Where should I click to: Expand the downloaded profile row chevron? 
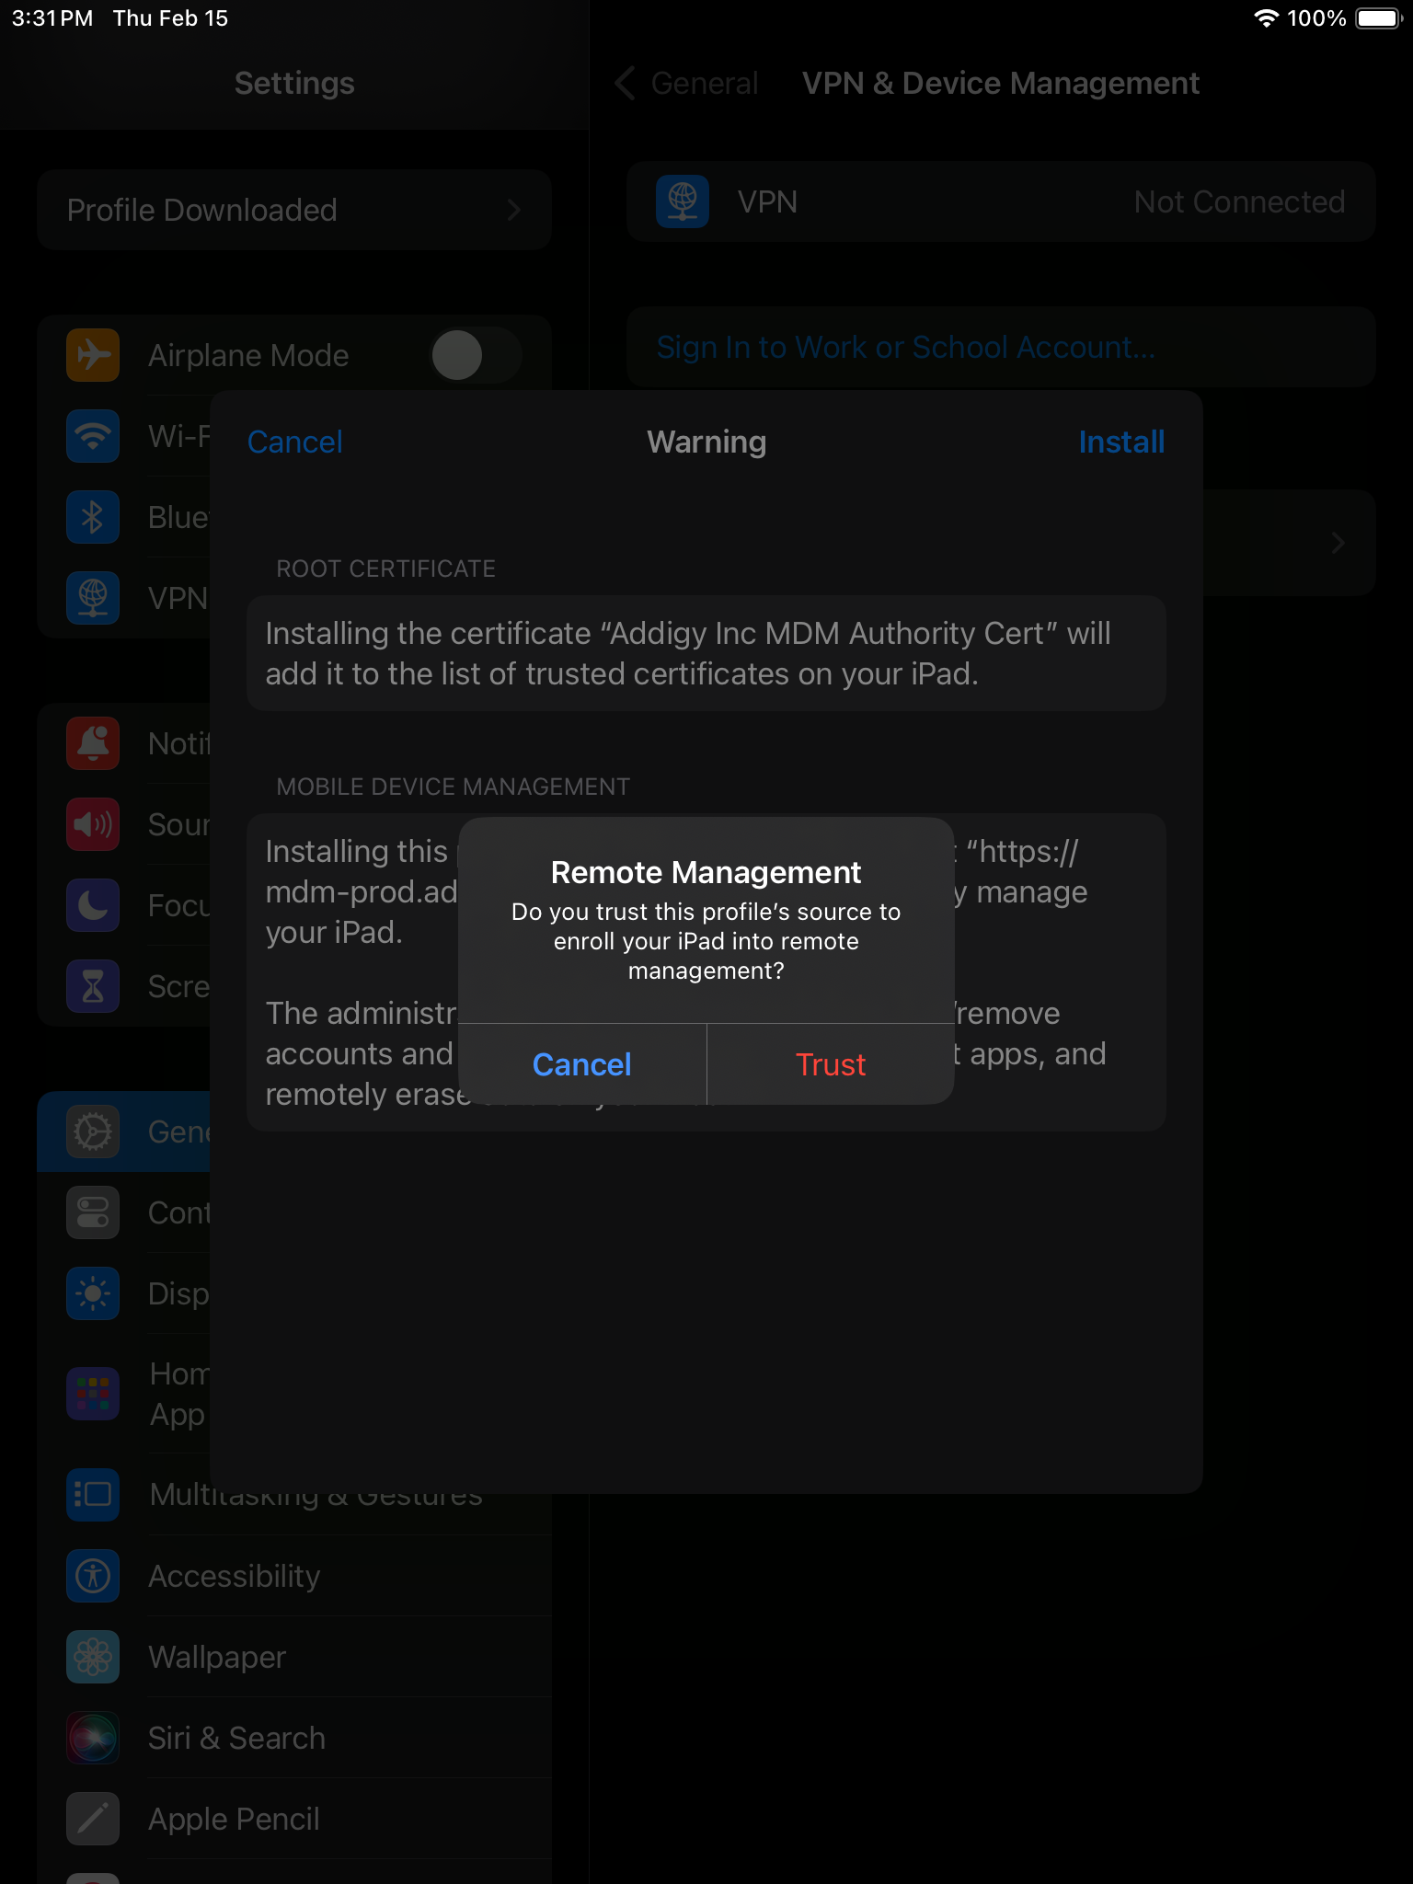[x=1338, y=543]
